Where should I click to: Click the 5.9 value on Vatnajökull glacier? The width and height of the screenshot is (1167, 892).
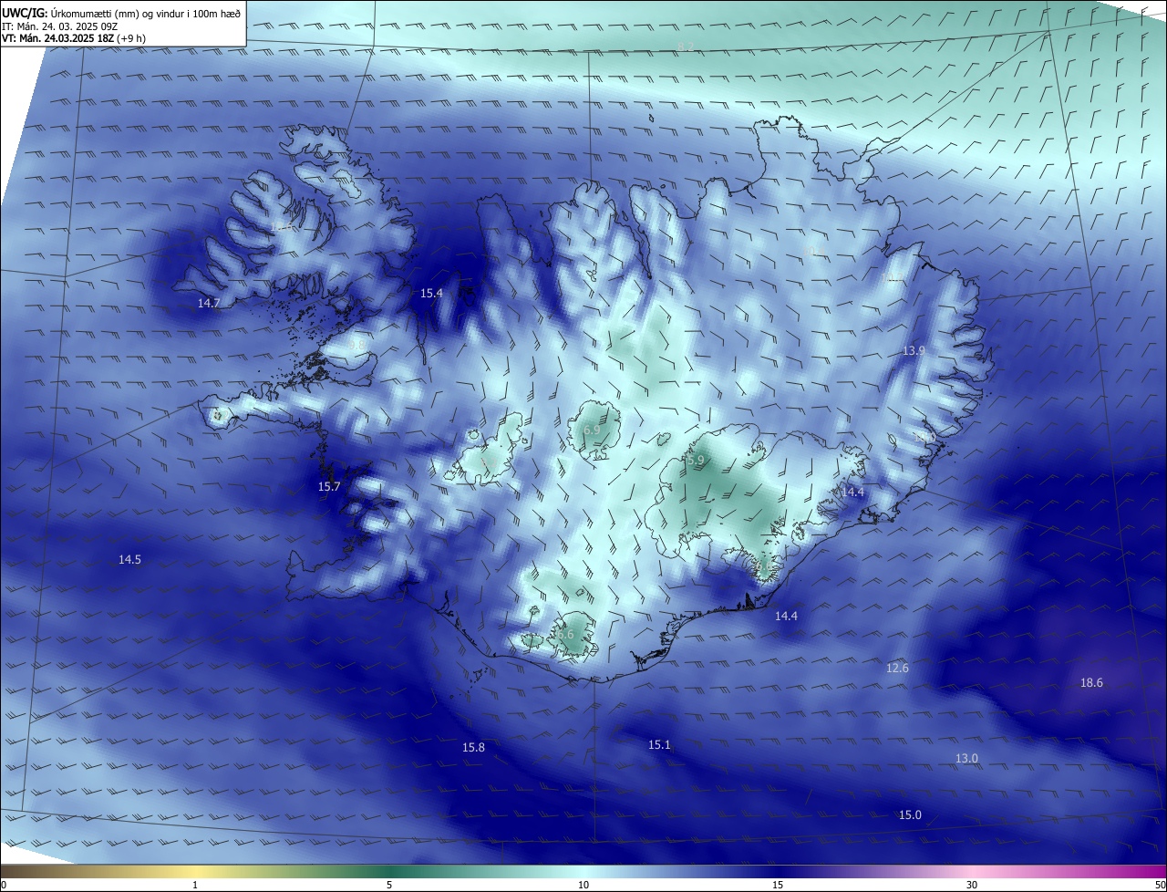click(697, 461)
